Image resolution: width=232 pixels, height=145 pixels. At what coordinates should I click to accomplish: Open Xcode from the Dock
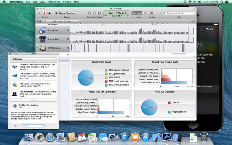(x=156, y=137)
